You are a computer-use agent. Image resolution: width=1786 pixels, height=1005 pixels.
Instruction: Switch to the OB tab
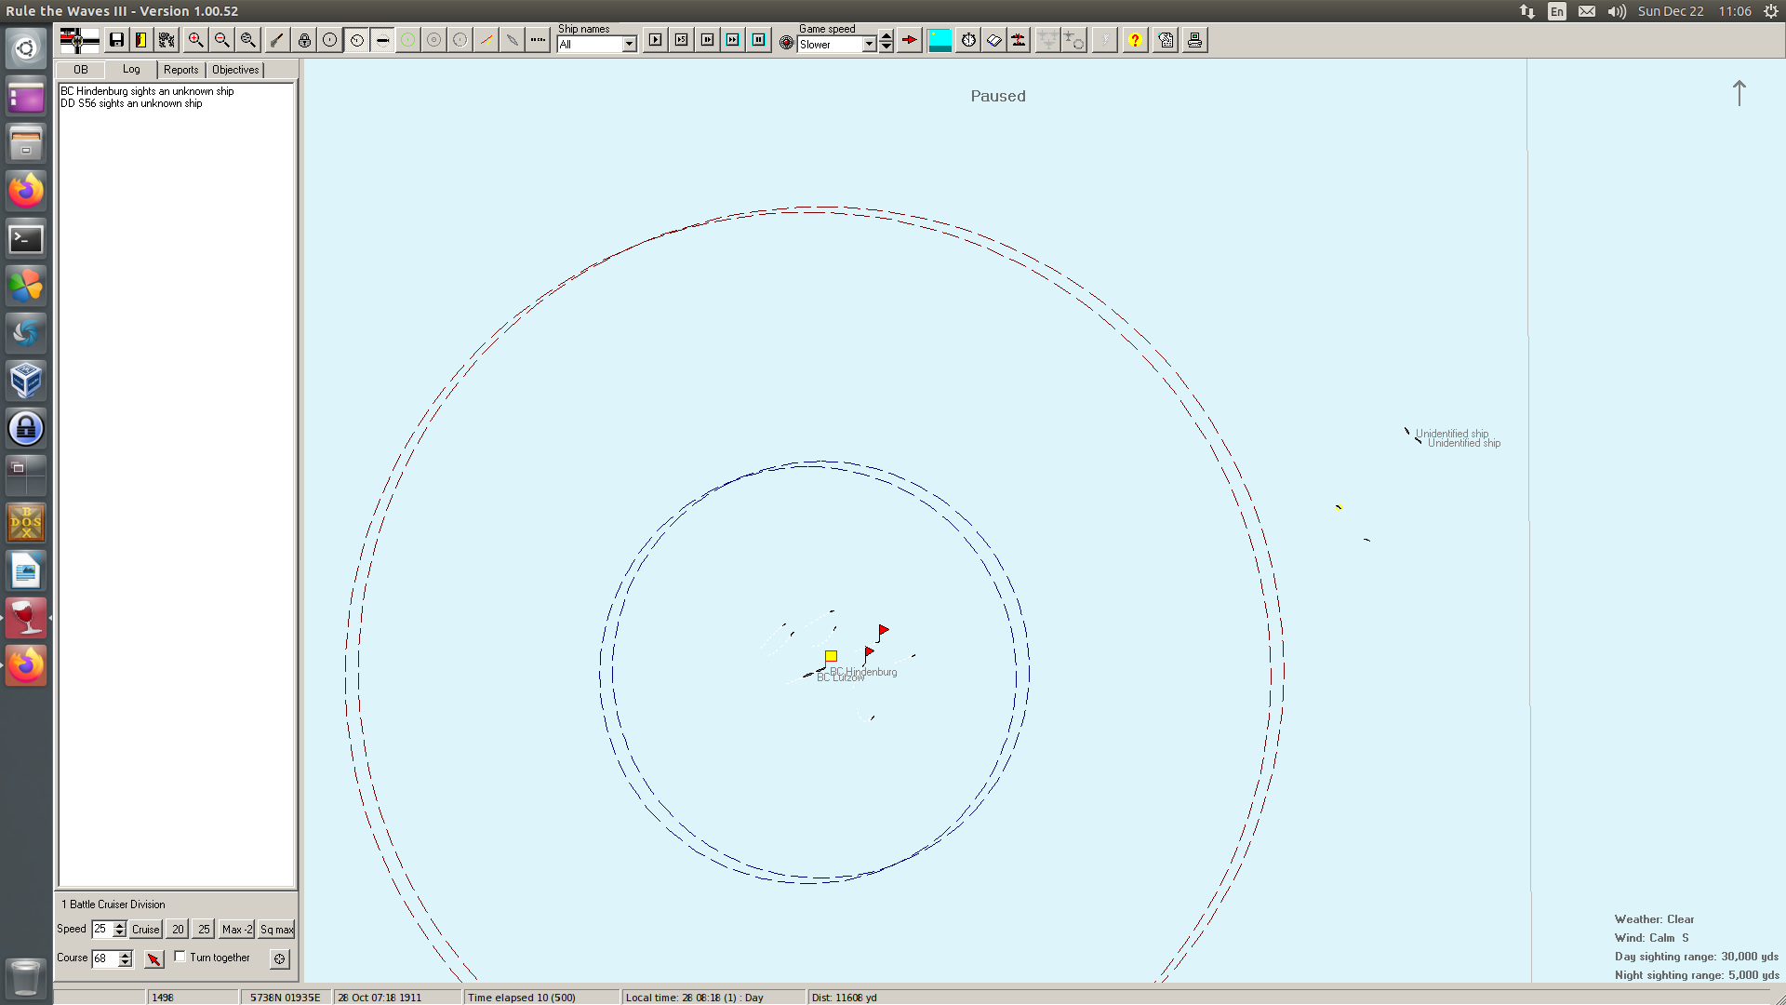[x=81, y=70]
